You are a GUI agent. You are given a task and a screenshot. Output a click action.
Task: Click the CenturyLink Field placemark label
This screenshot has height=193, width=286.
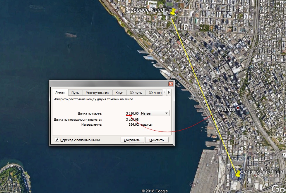(262, 172)
